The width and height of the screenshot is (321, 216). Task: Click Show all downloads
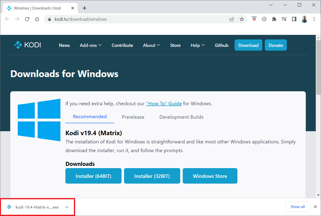(x=298, y=207)
